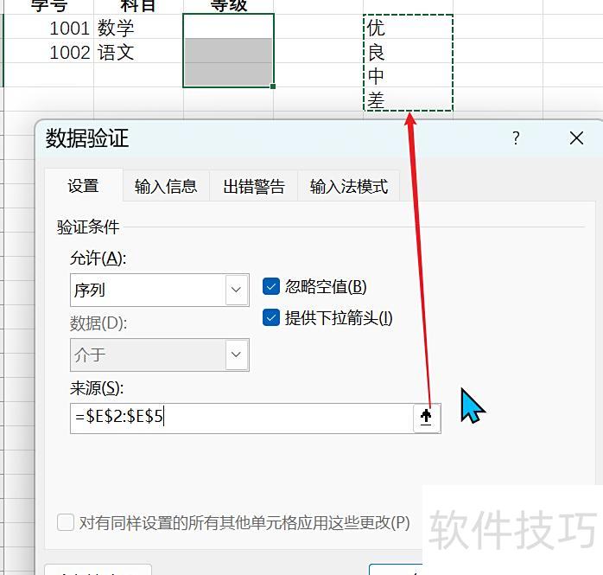Select the cell with 中

(408, 75)
